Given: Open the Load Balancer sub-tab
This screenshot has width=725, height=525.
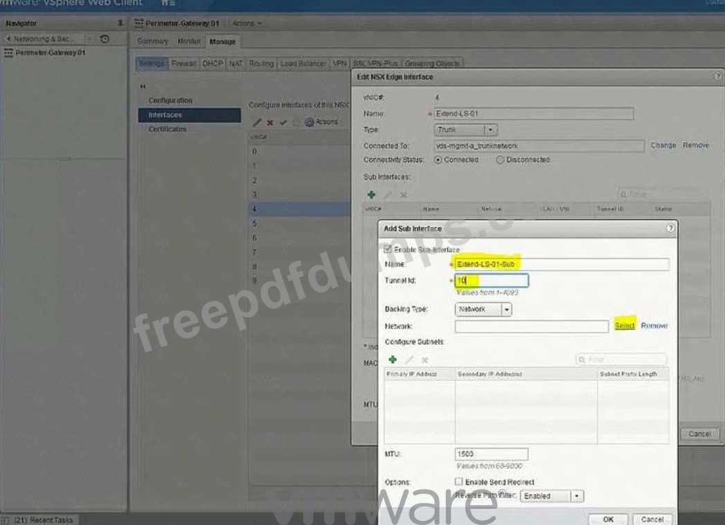Looking at the screenshot, I should (303, 64).
